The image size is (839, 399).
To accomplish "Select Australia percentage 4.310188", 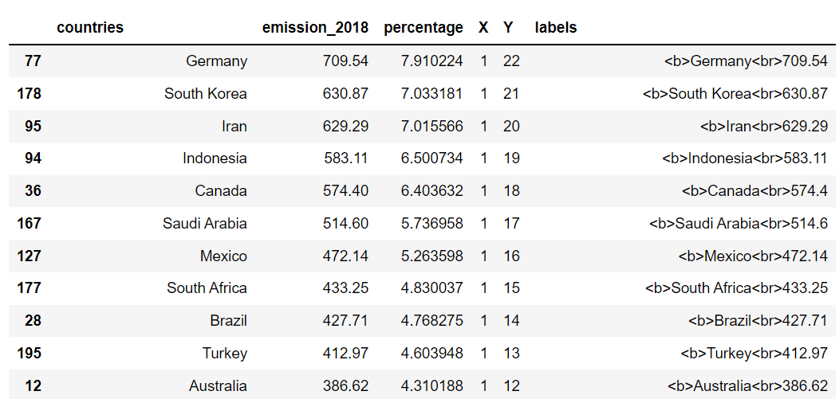I will point(431,385).
